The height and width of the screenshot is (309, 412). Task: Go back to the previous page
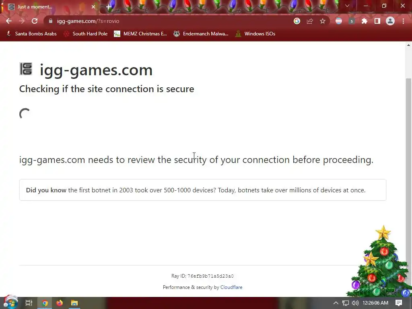[x=9, y=21]
